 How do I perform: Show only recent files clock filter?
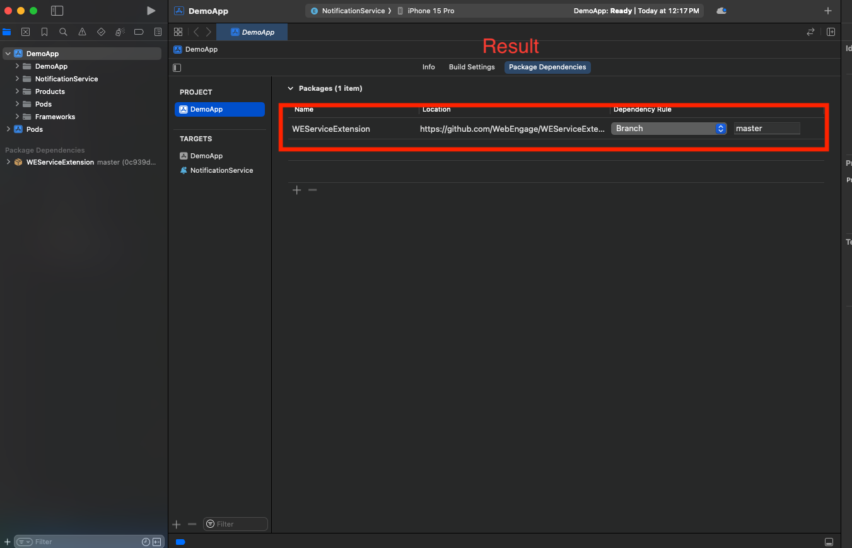[146, 542]
